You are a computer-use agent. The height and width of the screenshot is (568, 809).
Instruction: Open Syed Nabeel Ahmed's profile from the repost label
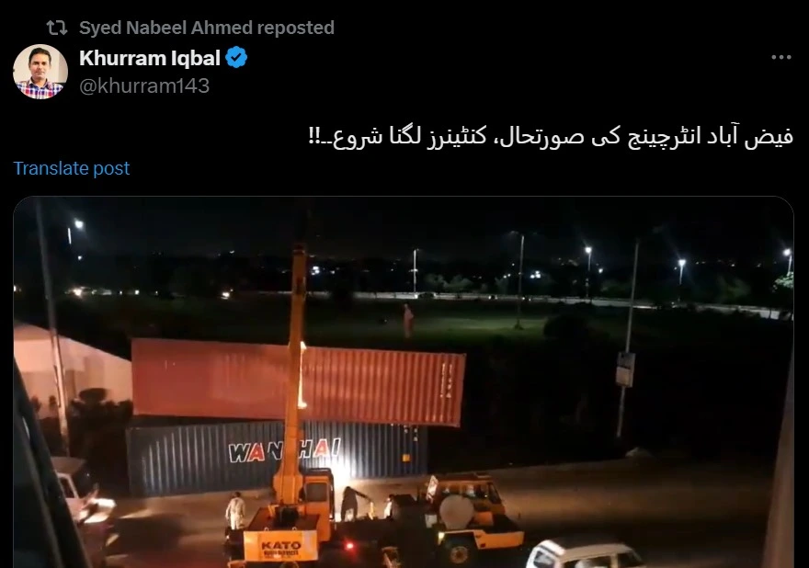166,28
